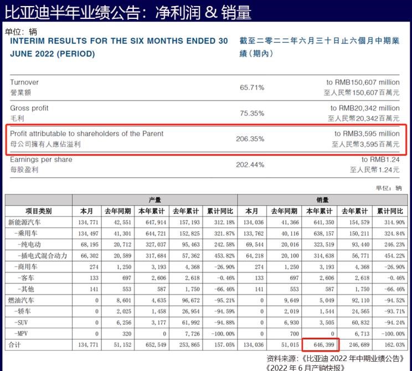Click the -其他 row label
The width and height of the screenshot is (412, 371).
coord(25,289)
